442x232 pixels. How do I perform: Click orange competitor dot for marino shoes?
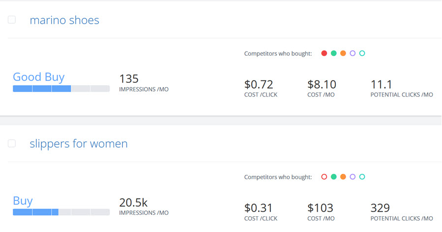tap(343, 53)
